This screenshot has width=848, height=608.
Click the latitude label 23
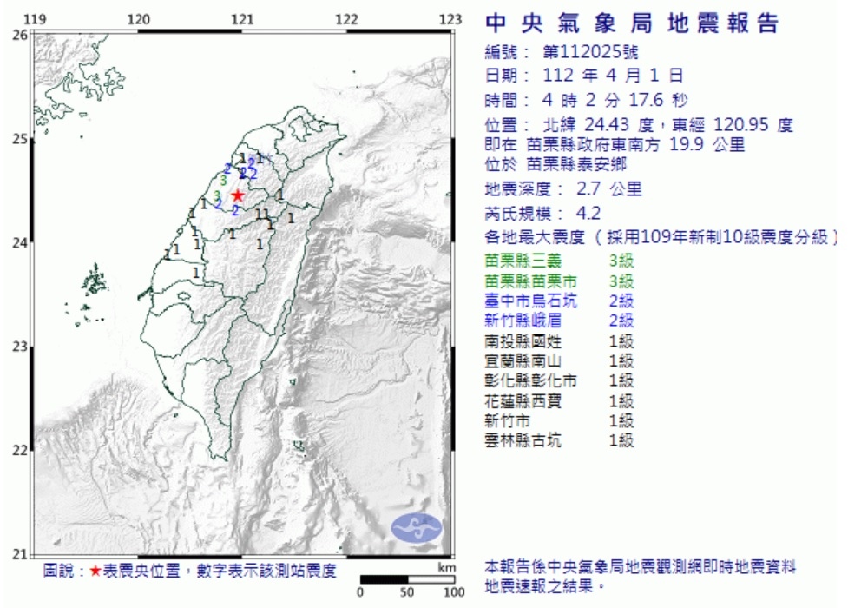tap(20, 347)
